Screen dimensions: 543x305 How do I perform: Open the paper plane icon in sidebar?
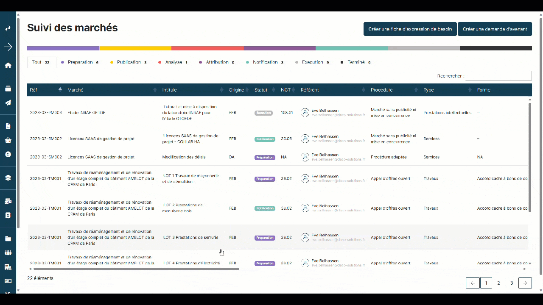pyautogui.click(x=8, y=103)
